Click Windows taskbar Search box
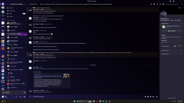184x103 pixels. 84,101
